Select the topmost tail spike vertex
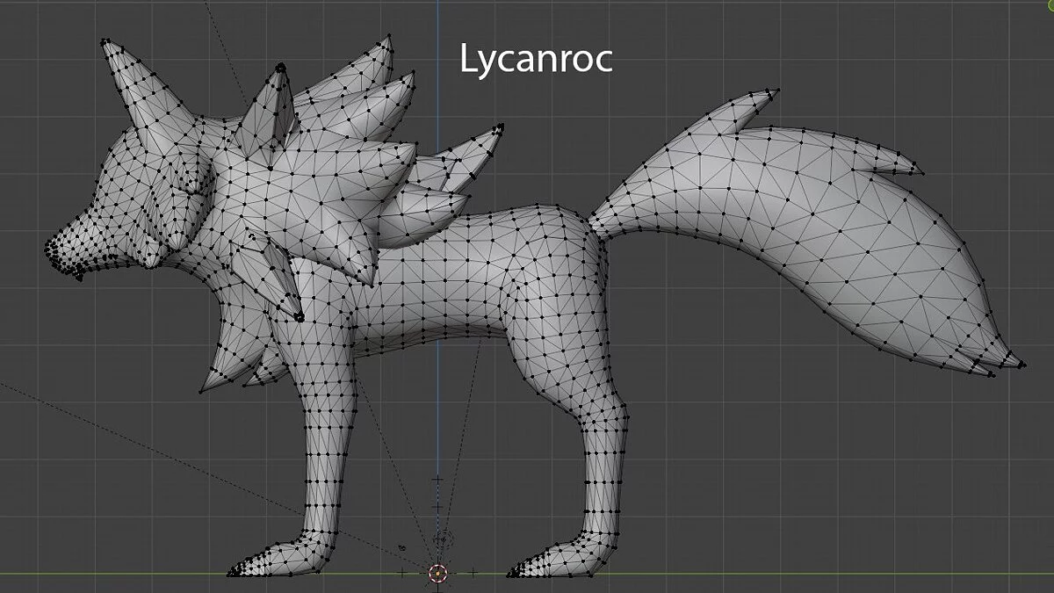 pyautogui.click(x=776, y=90)
